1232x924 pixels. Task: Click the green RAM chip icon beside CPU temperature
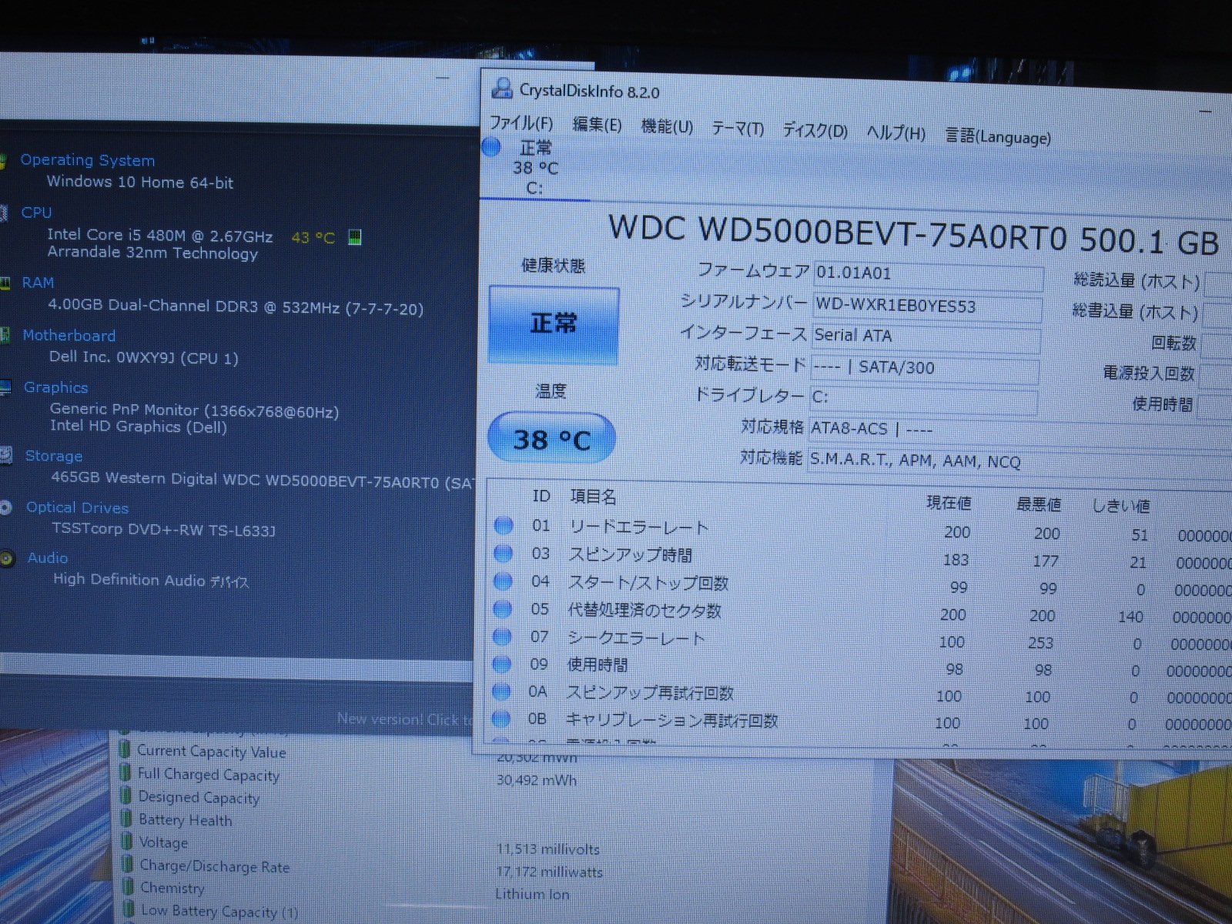354,237
